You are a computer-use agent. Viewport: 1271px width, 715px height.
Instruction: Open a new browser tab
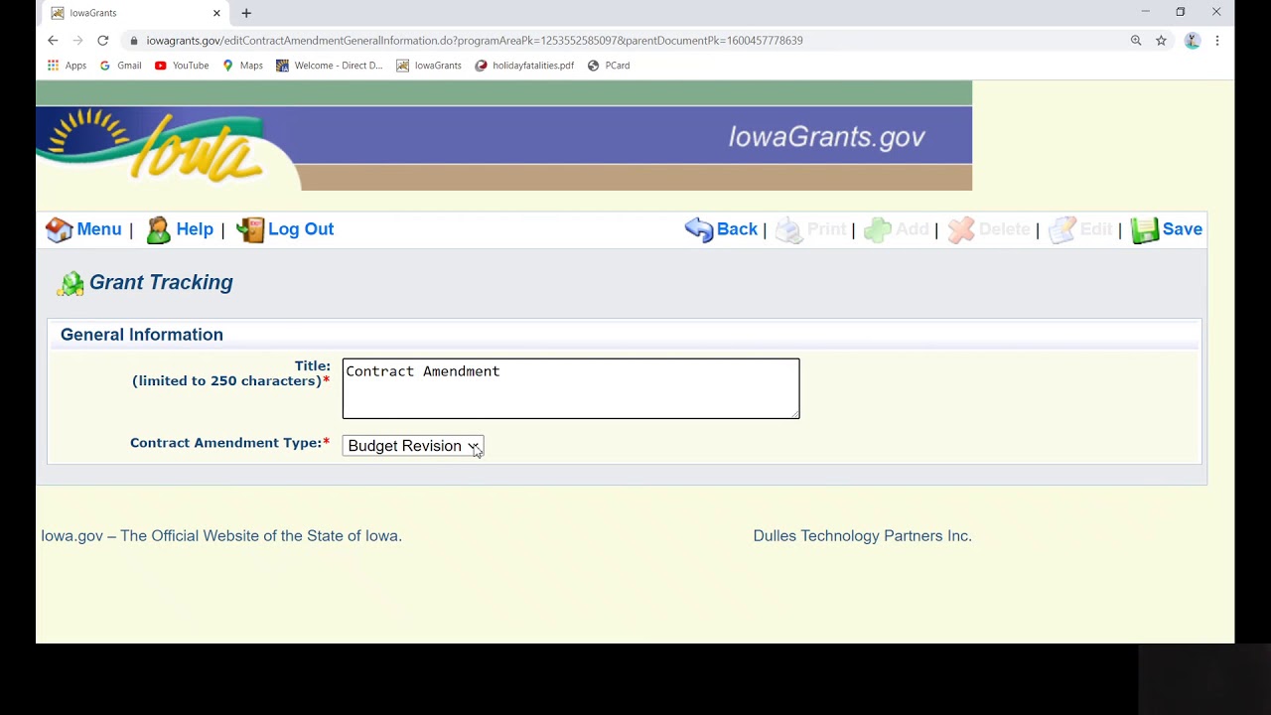click(x=246, y=13)
